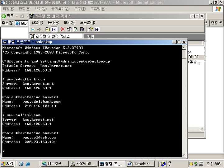The image size is (224, 168).
Task: Switch to (주)솔데스크 IE taskbar button
Action: [141, 164]
